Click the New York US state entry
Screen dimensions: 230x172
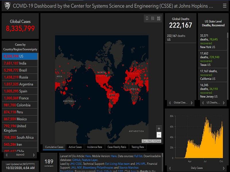click(x=212, y=41)
